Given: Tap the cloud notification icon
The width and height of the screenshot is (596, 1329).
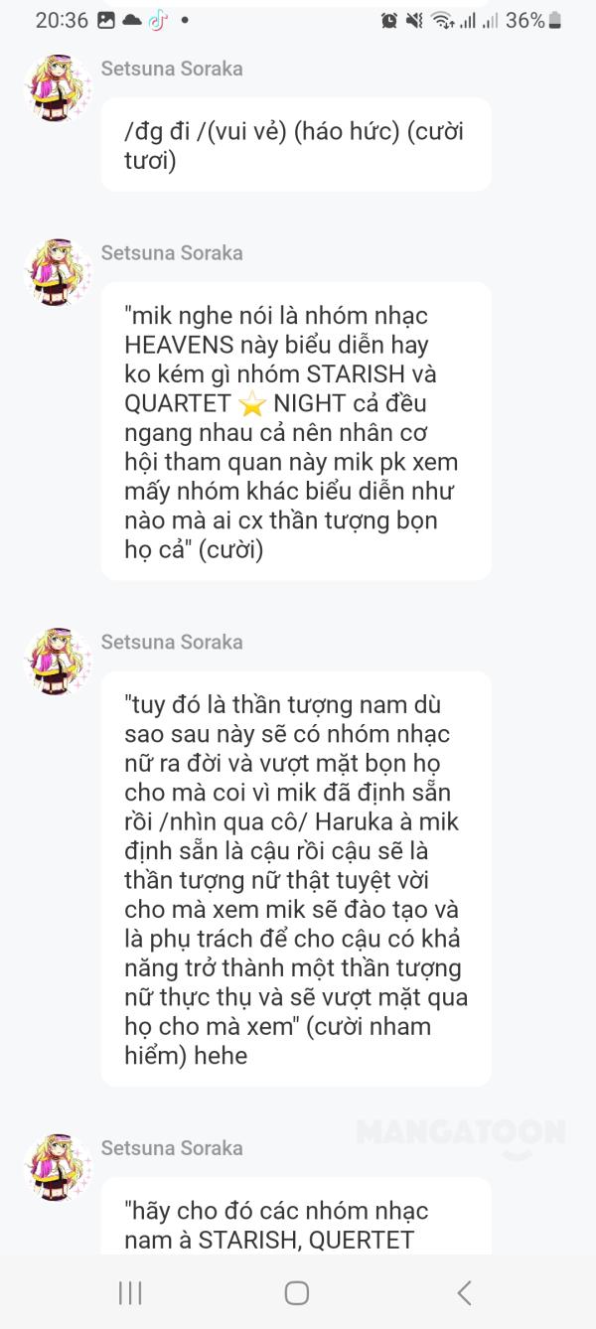Looking at the screenshot, I should (132, 20).
